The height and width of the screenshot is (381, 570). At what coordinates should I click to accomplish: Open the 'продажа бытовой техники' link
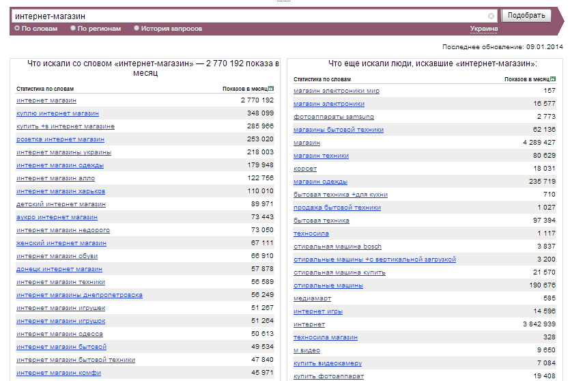[x=337, y=208]
